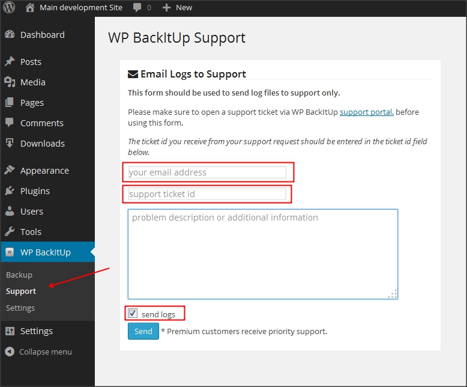Toggle the send logs checkbox

(x=133, y=313)
